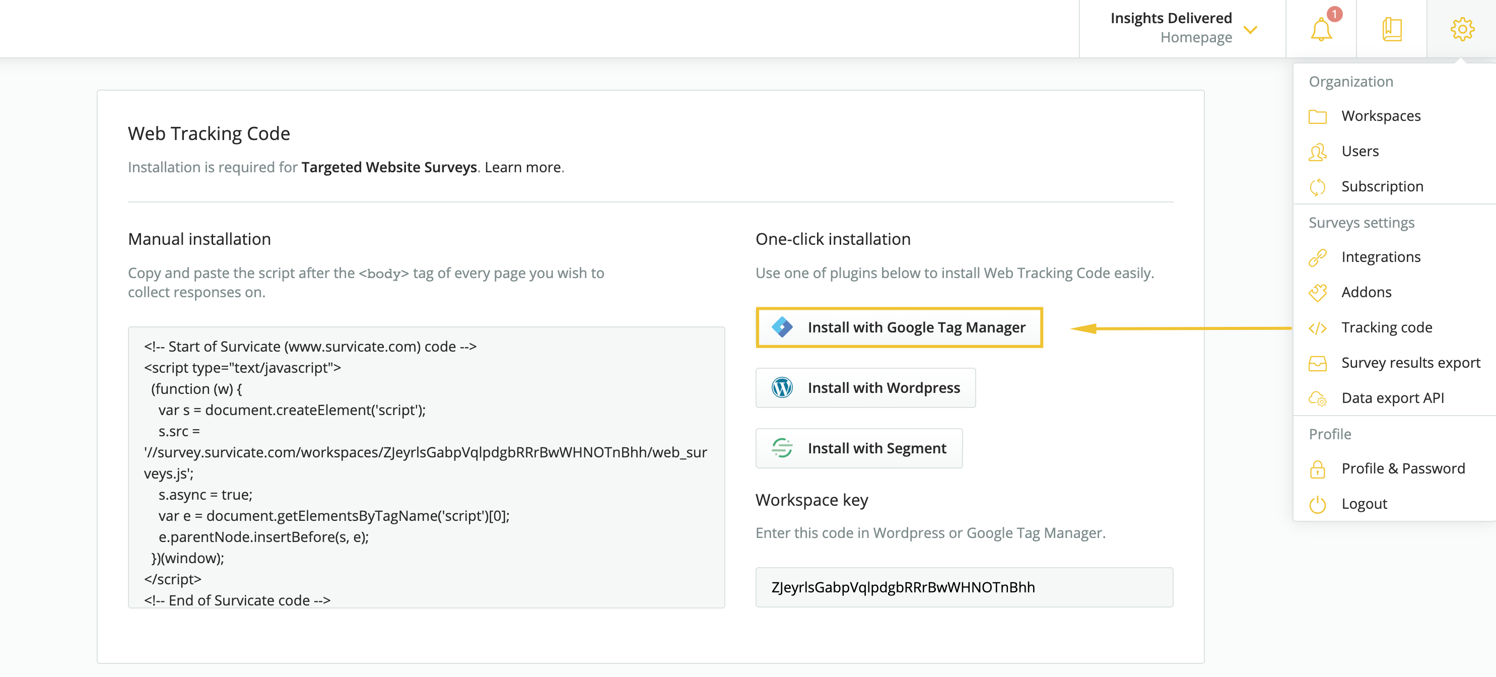Open Workspaces from the menu

pos(1381,116)
